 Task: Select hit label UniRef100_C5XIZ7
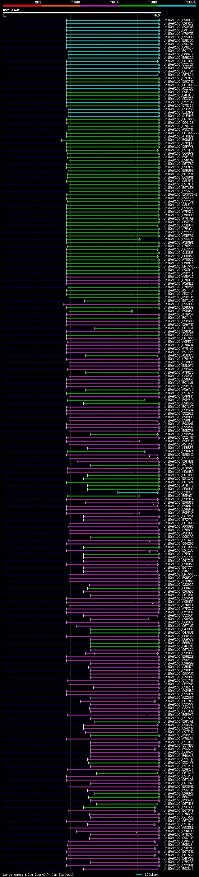point(178,65)
